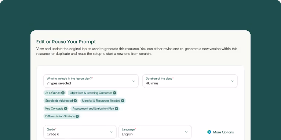
Task: Open 'What to include in the lesson plan' dropdown
Action: [91, 81]
